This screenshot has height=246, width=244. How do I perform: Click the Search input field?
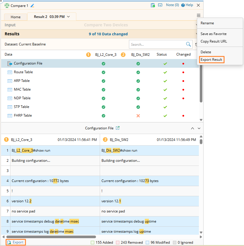(157, 45)
